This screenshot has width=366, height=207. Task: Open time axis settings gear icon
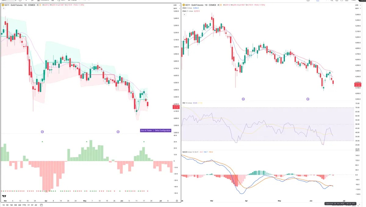177,201
